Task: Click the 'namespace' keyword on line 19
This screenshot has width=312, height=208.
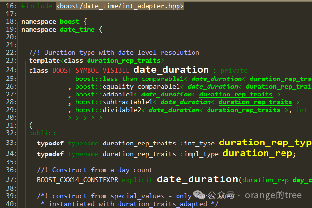Action: (x=39, y=30)
